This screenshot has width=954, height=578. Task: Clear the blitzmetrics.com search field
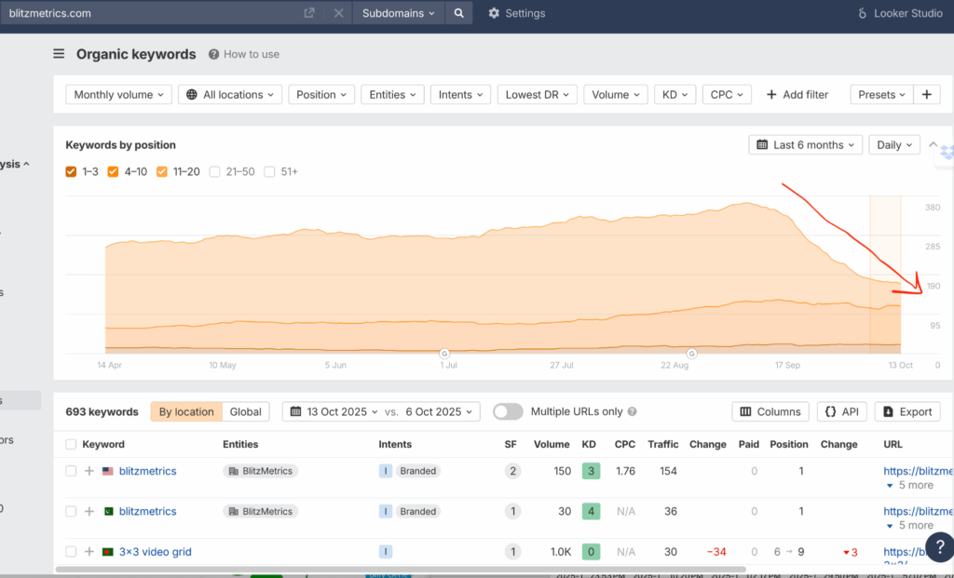pyautogui.click(x=339, y=13)
